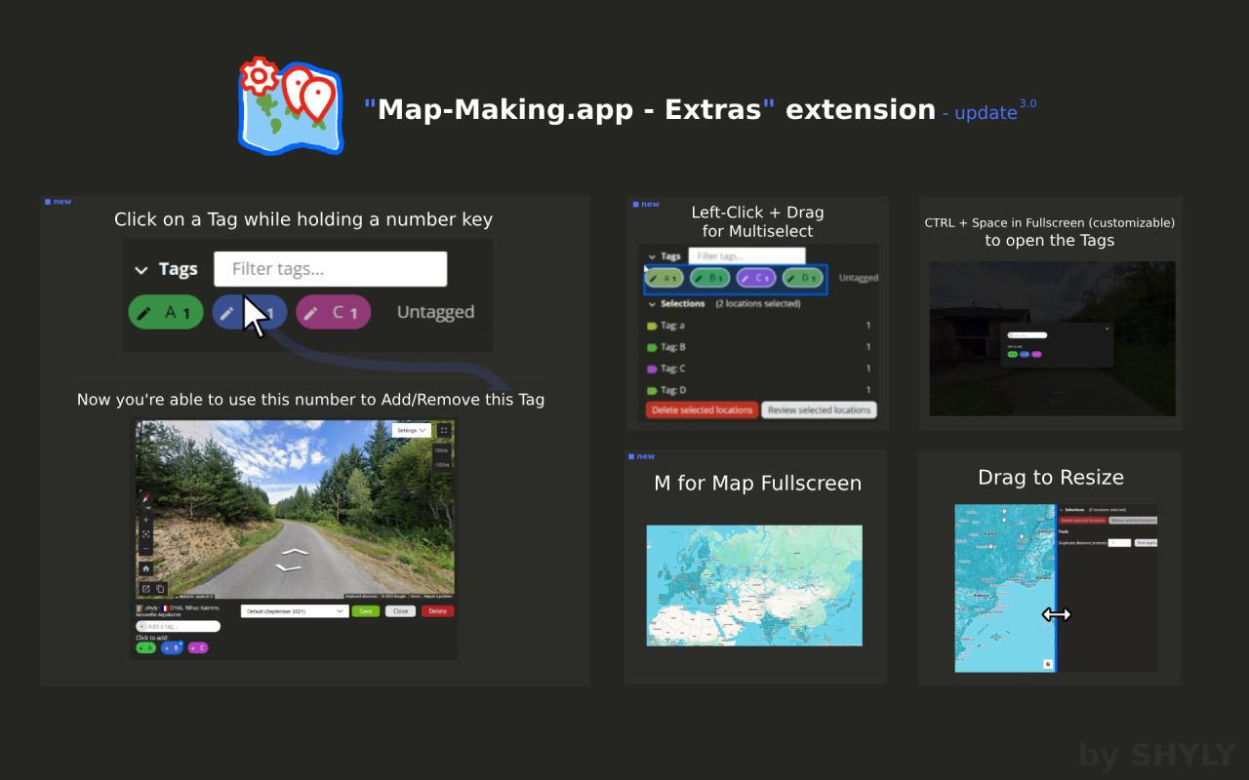Image resolution: width=1249 pixels, height=780 pixels.
Task: Click the home icon in street view
Action: point(145,568)
